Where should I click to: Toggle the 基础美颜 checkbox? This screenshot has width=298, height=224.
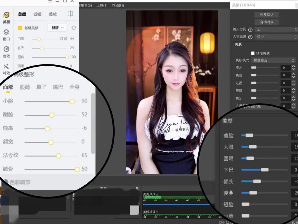19,28
